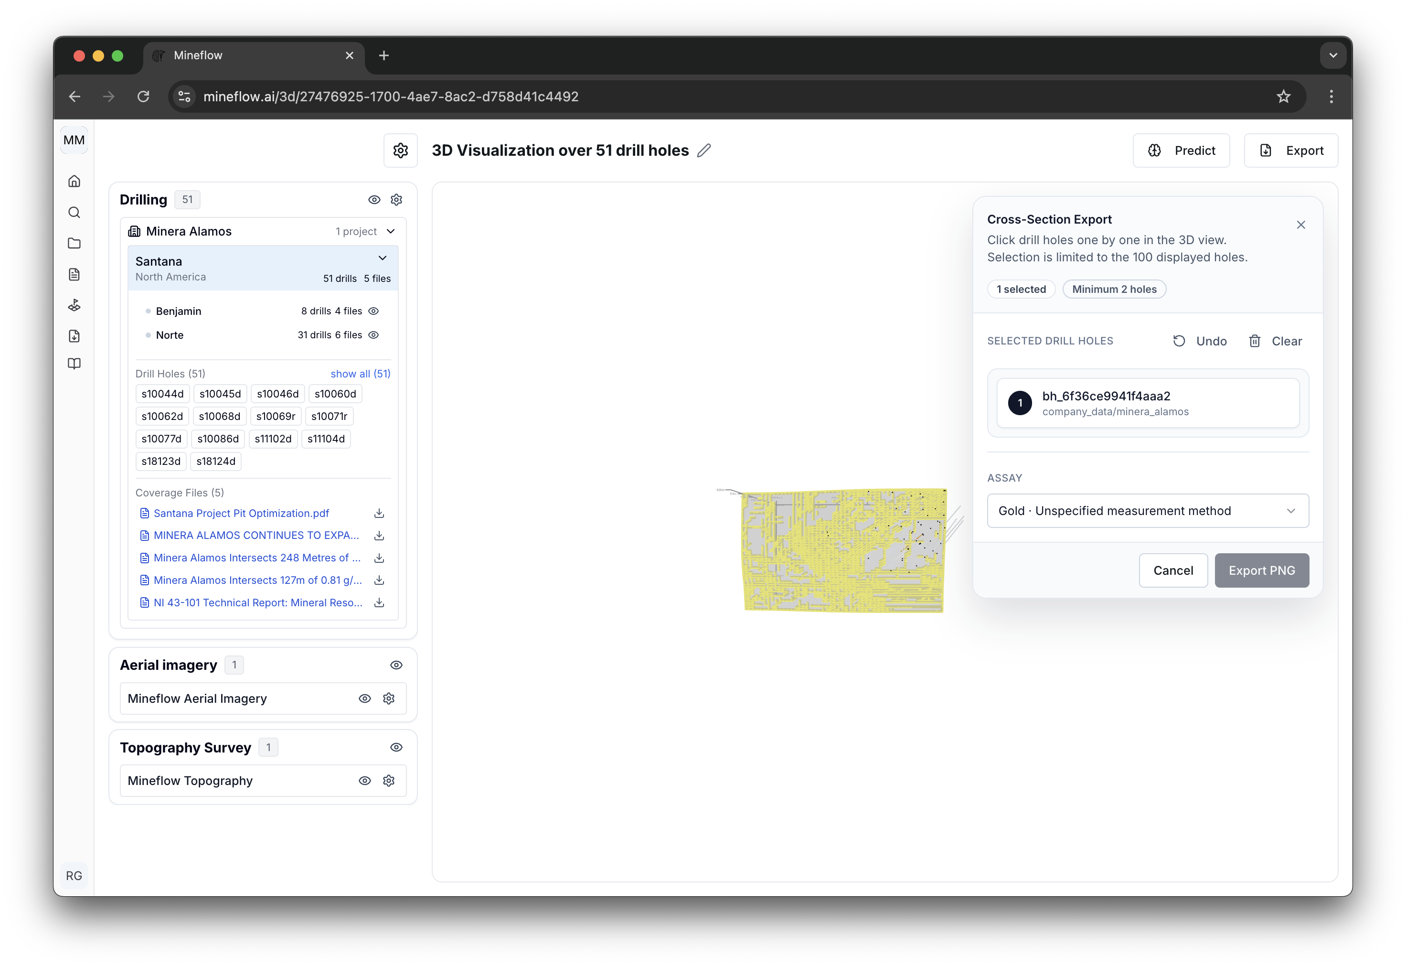The height and width of the screenshot is (967, 1406).
Task: Toggle visibility of the Drilling layer
Action: pyautogui.click(x=373, y=199)
